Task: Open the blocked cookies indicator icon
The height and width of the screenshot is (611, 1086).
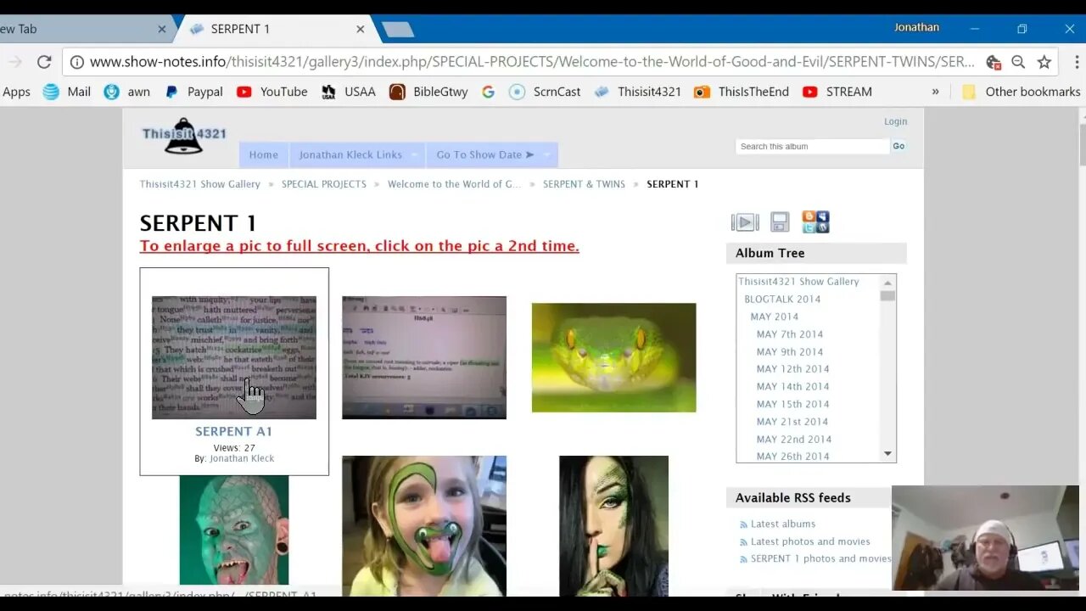Action: pyautogui.click(x=993, y=62)
